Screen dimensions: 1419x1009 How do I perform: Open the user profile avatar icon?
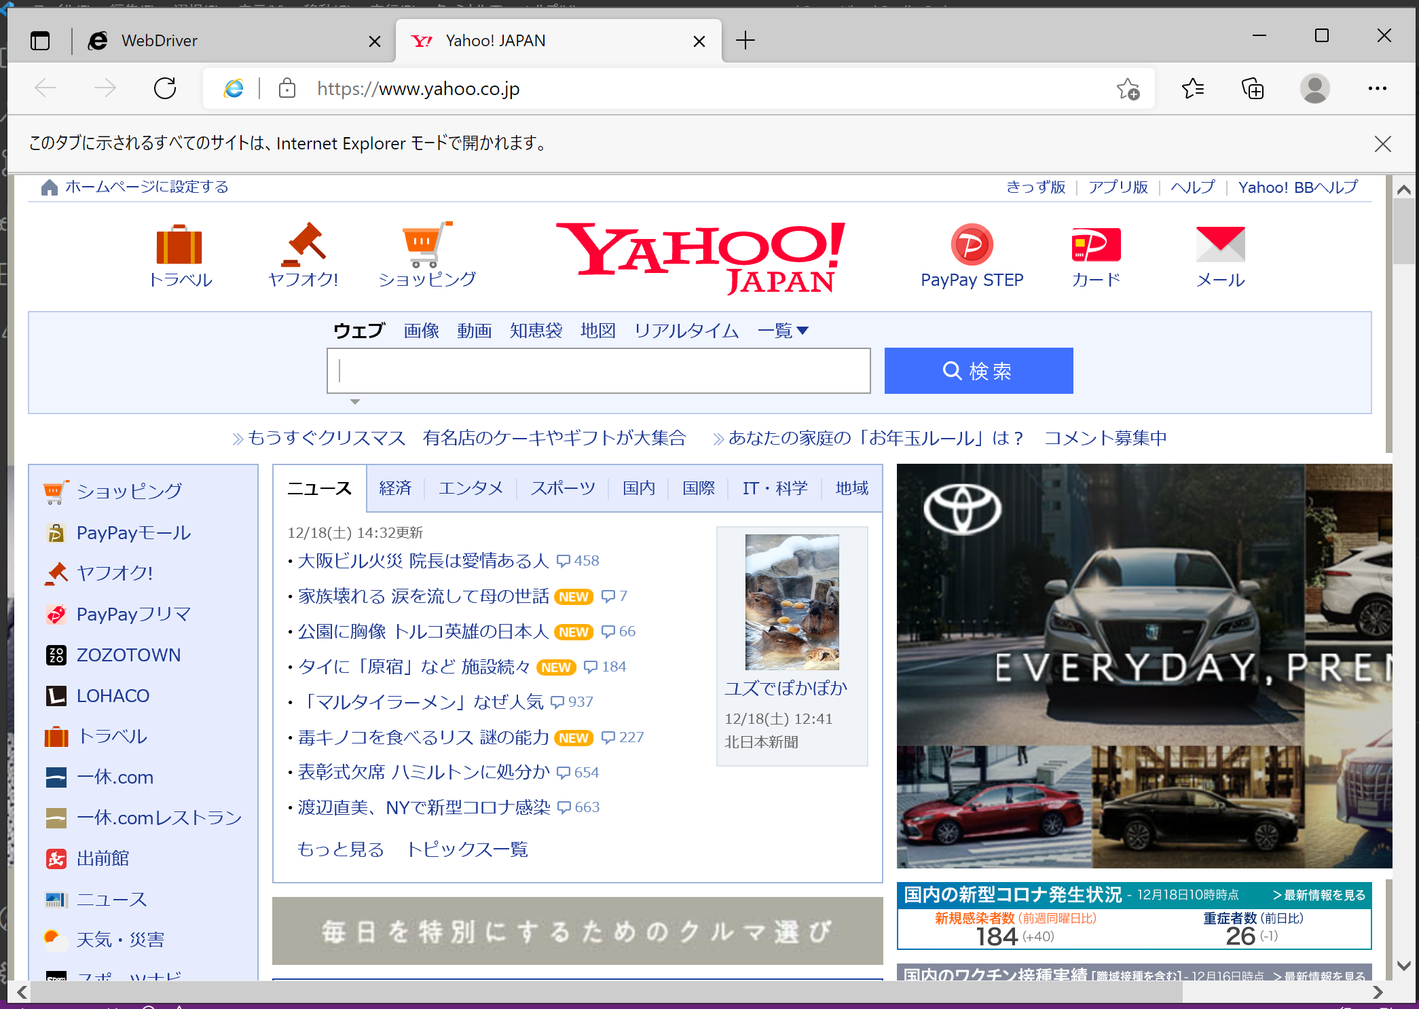click(1314, 88)
